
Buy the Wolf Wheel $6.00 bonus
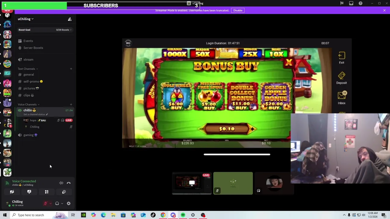[x=176, y=97]
